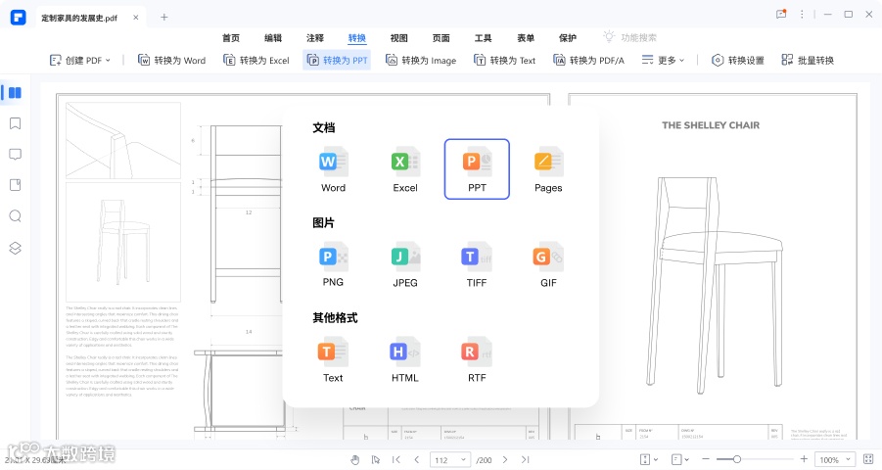Zoom out with the minus button
This screenshot has height=470, width=882.
706,459
